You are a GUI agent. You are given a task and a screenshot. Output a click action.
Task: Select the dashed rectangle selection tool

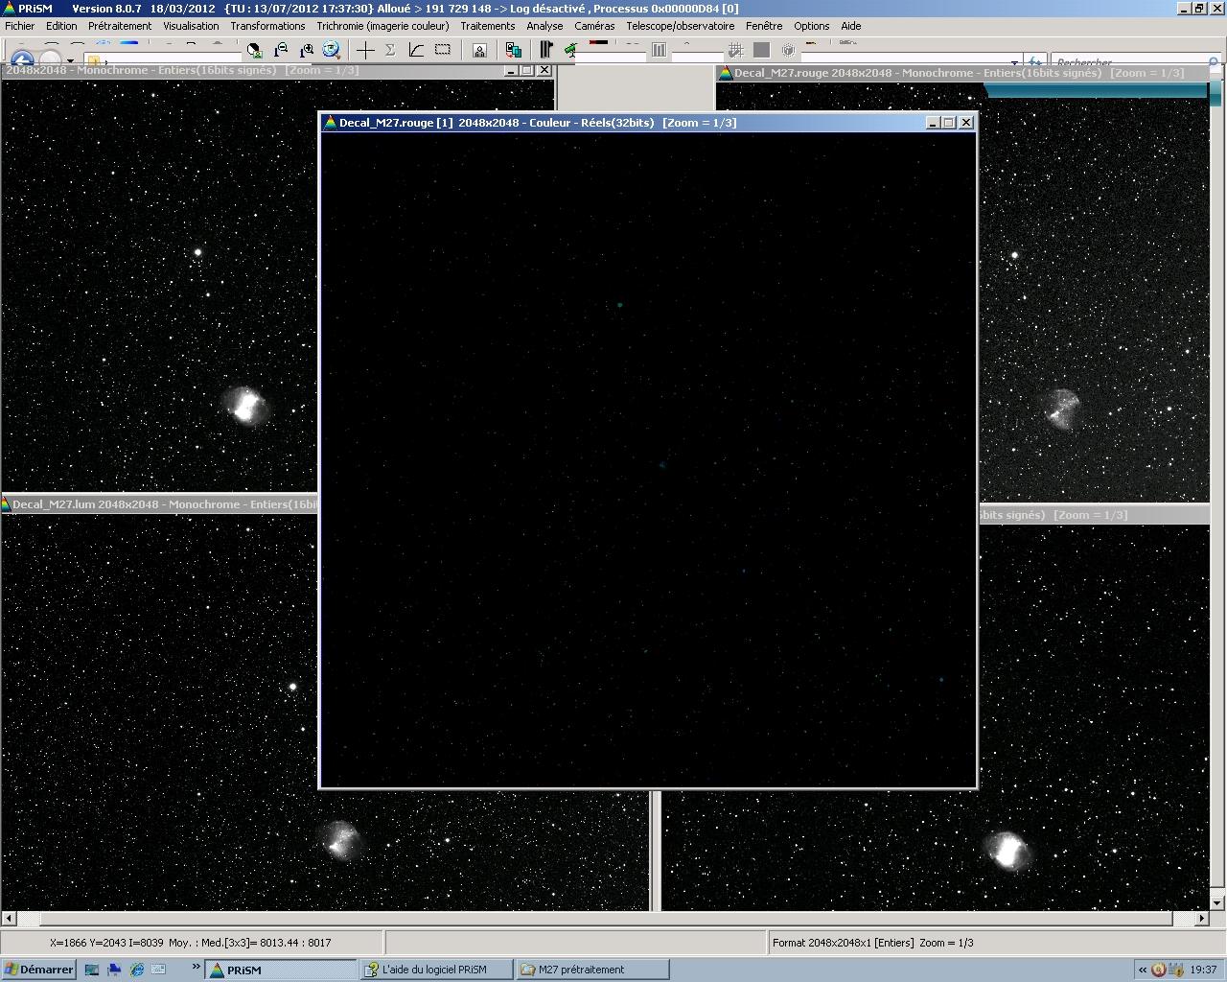[442, 50]
